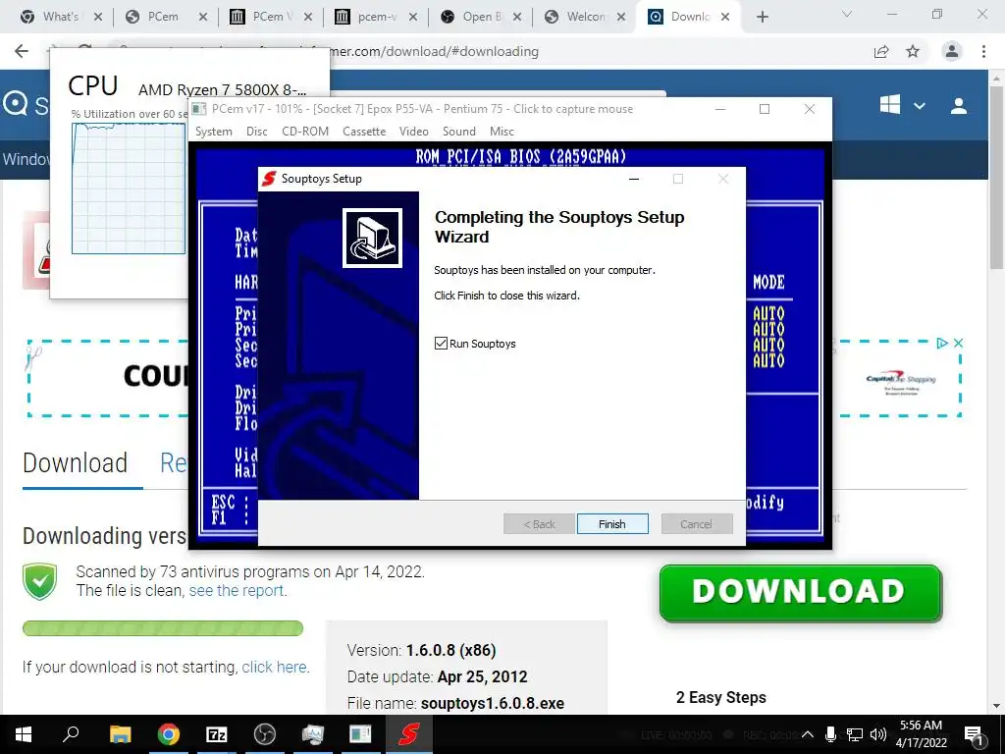Open the 'see the report' link
This screenshot has width=1005, height=754.
click(238, 590)
